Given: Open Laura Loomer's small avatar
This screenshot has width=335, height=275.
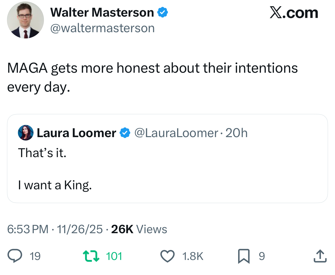Looking at the screenshot, I should [26, 133].
